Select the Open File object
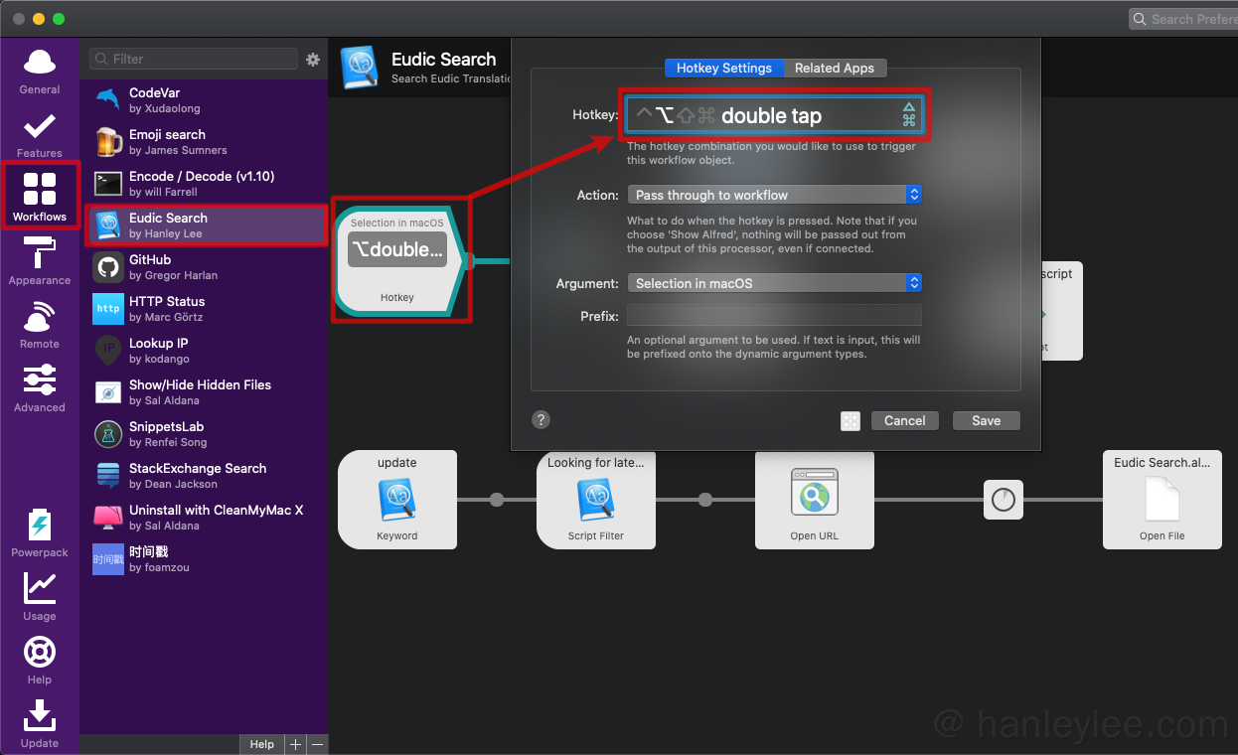This screenshot has height=755, width=1238. (1162, 500)
